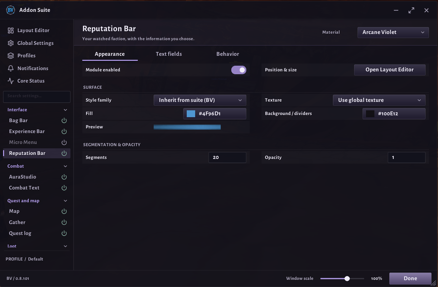The image size is (438, 287).
Task: Switch to the Text fields tab
Action: 169,54
